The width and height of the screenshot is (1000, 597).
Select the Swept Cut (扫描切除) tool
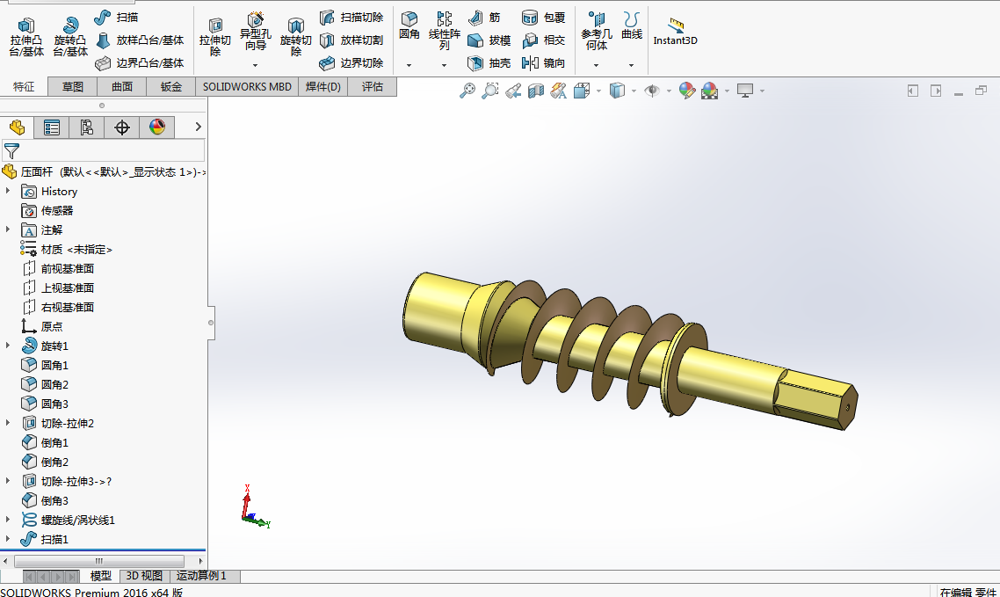351,18
